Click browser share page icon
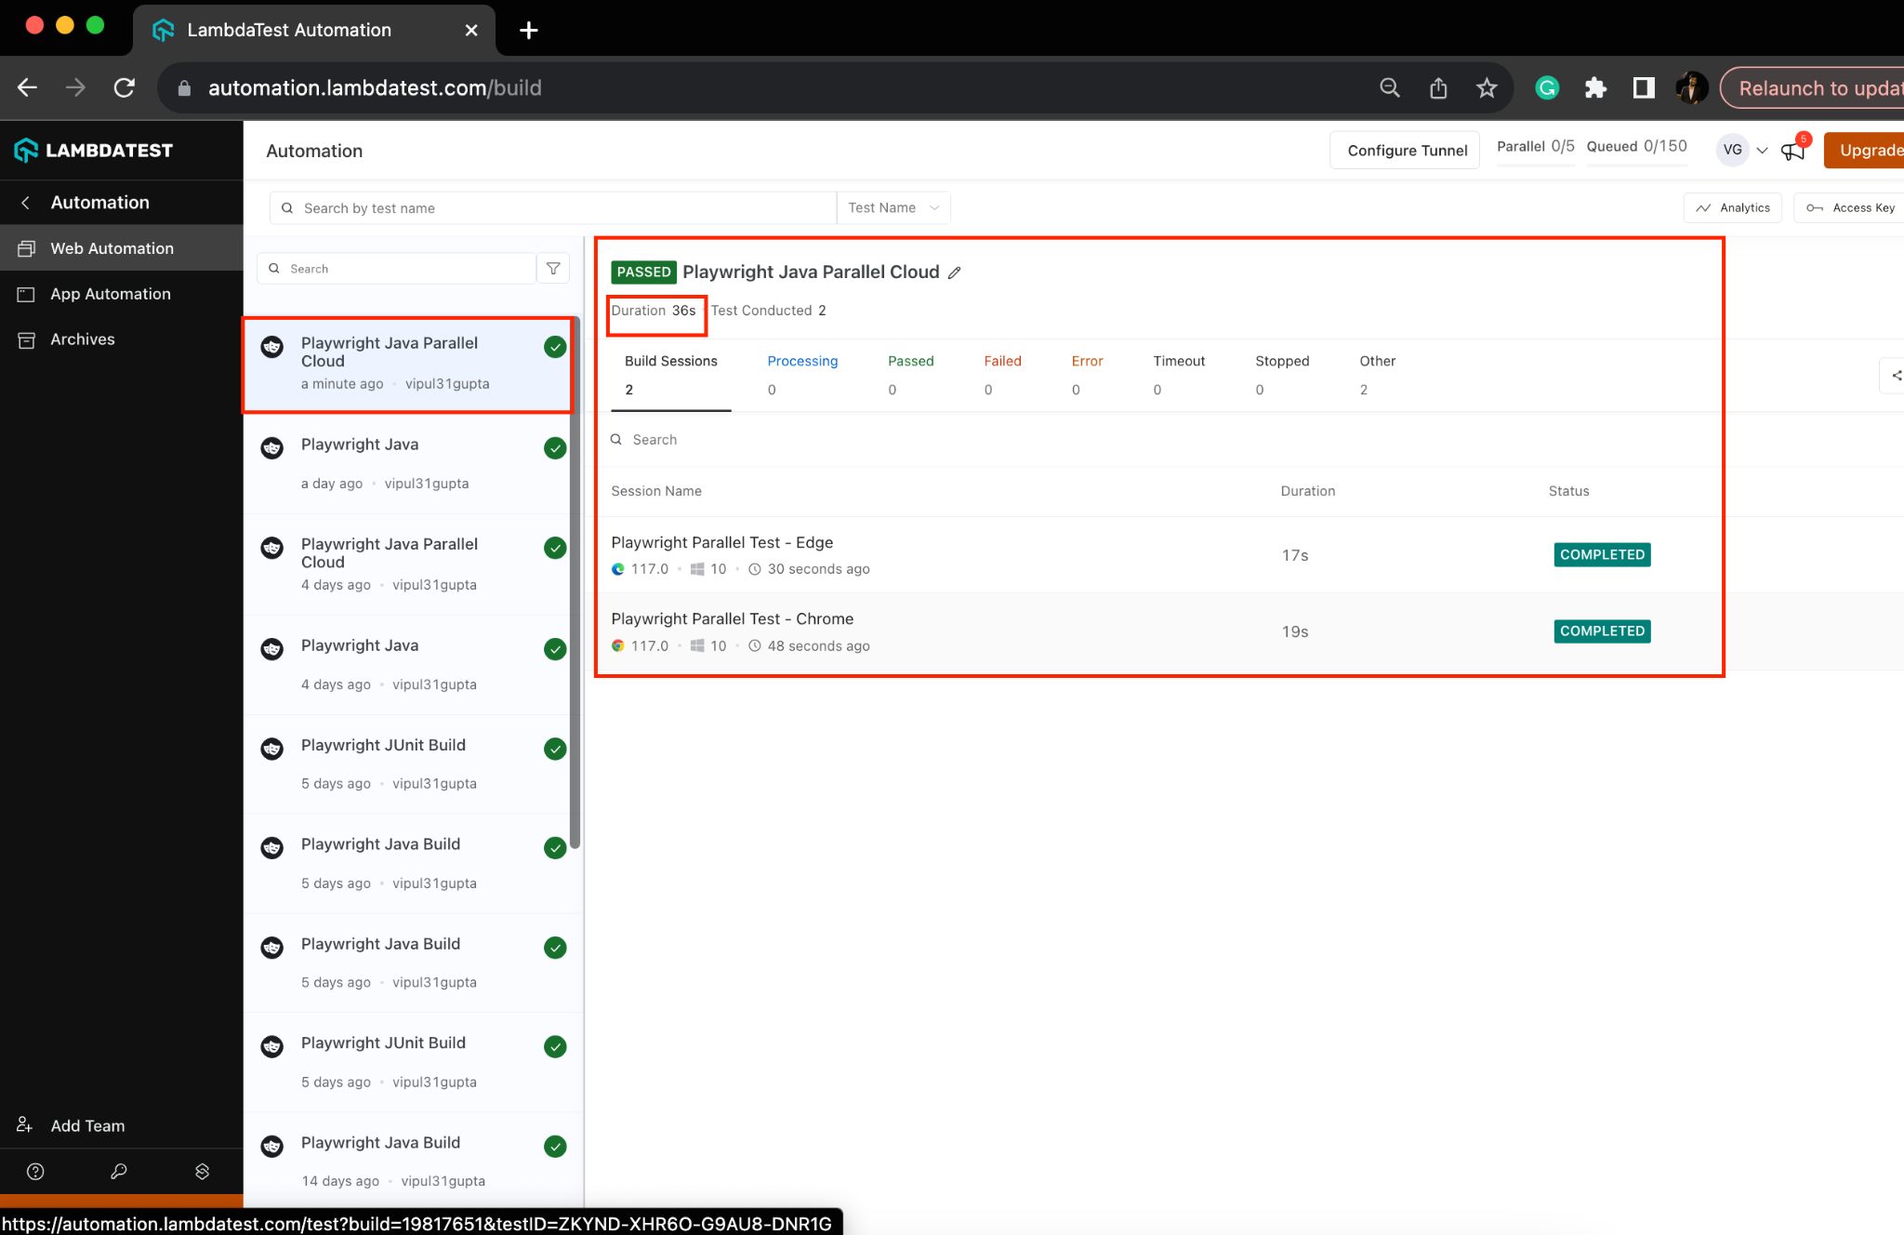This screenshot has width=1904, height=1235. tap(1438, 87)
